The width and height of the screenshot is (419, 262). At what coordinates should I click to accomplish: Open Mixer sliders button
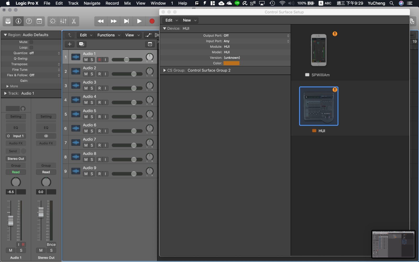[x=63, y=21]
